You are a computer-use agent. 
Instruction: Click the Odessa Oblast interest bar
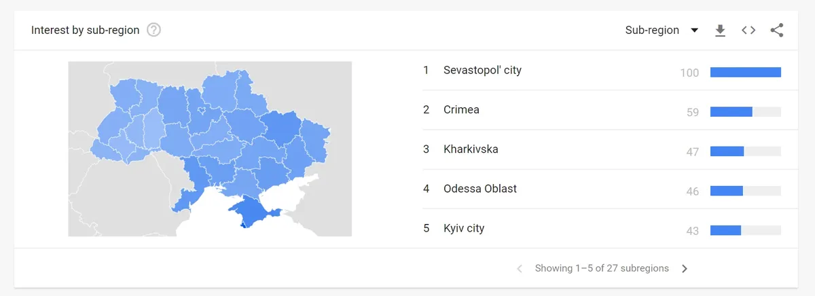[x=745, y=191]
